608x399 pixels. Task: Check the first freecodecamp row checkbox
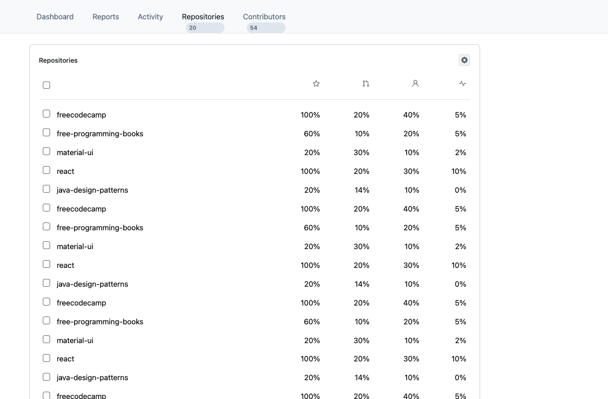click(46, 114)
